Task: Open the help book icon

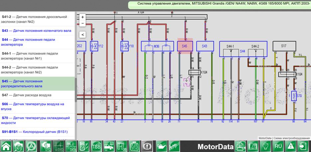Action: coord(253,146)
